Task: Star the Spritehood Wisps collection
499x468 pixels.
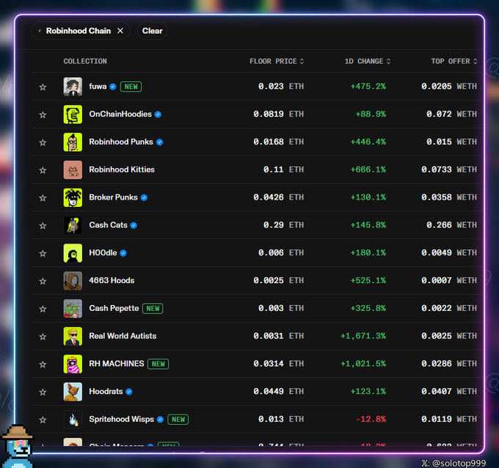Action: pyautogui.click(x=43, y=420)
